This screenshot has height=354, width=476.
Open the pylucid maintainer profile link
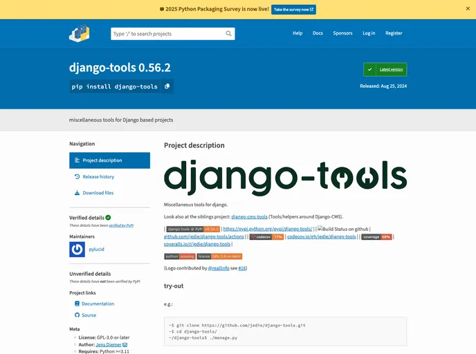pos(97,250)
